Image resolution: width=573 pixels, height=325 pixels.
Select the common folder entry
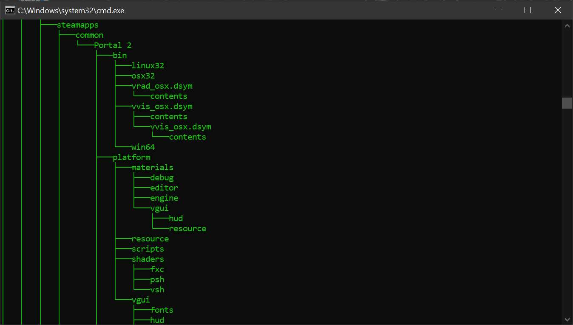[x=89, y=35]
